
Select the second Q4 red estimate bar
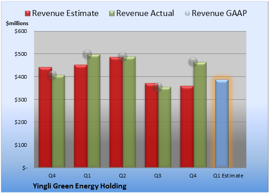(x=187, y=127)
